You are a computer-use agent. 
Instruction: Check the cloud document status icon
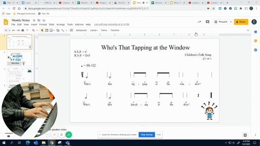pyautogui.click(x=44, y=20)
